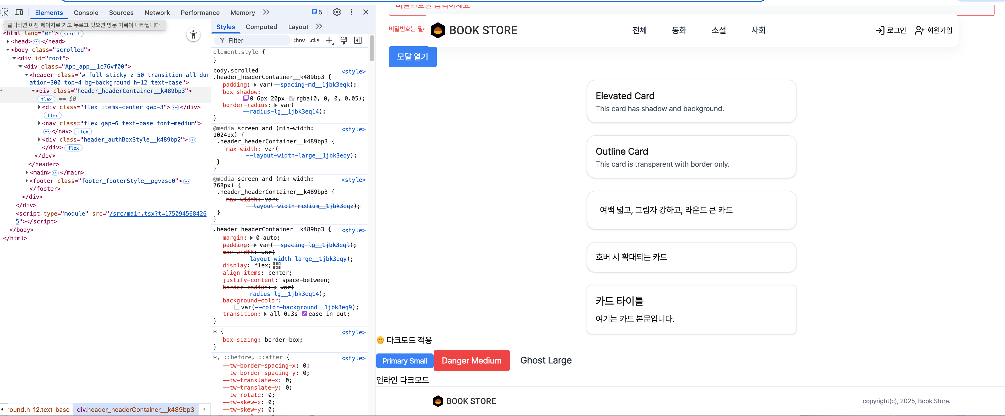Collapse the header w-full sticky node
Image resolution: width=1005 pixels, height=416 pixels.
[x=26, y=75]
